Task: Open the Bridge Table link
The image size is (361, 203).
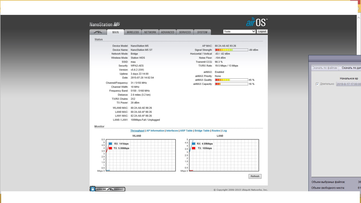Action: tap(202, 131)
